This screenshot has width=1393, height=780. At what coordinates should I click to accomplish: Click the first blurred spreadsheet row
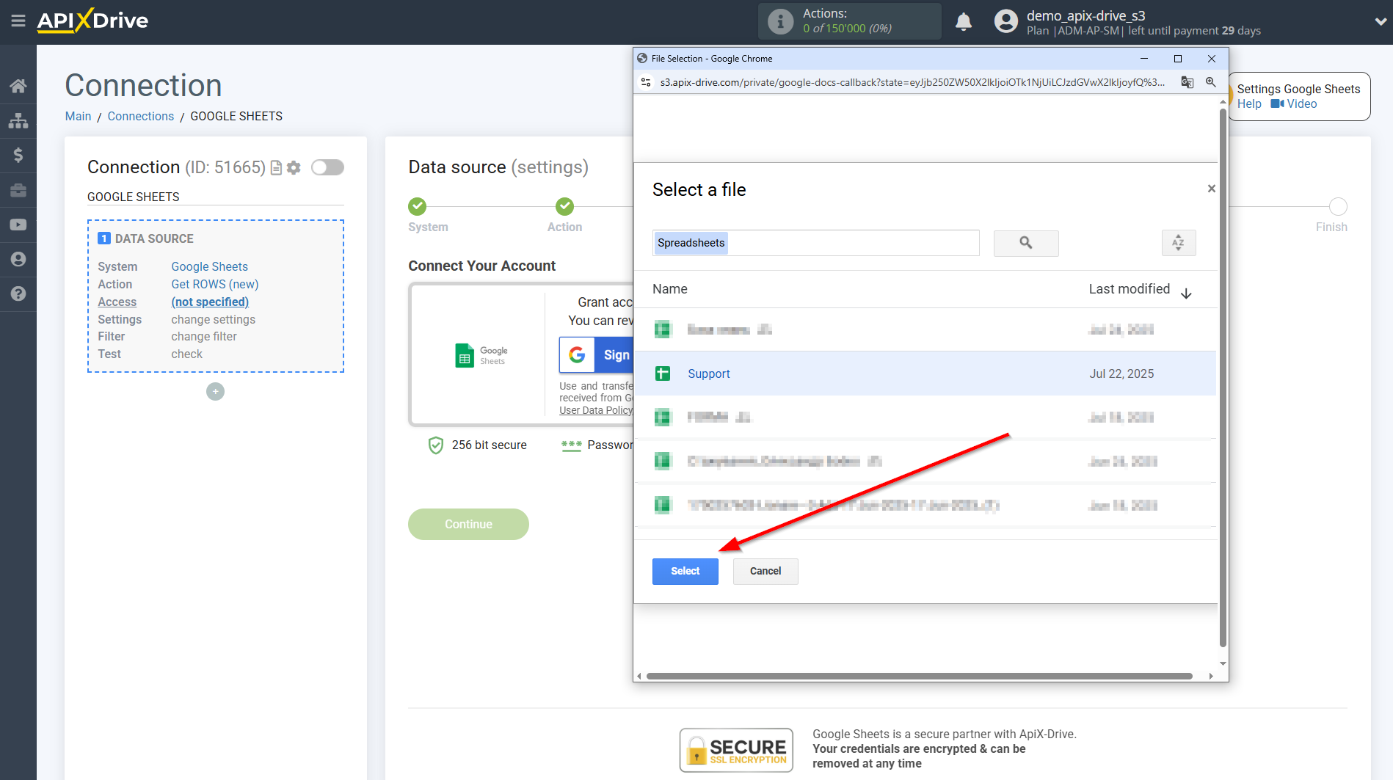[925, 329]
